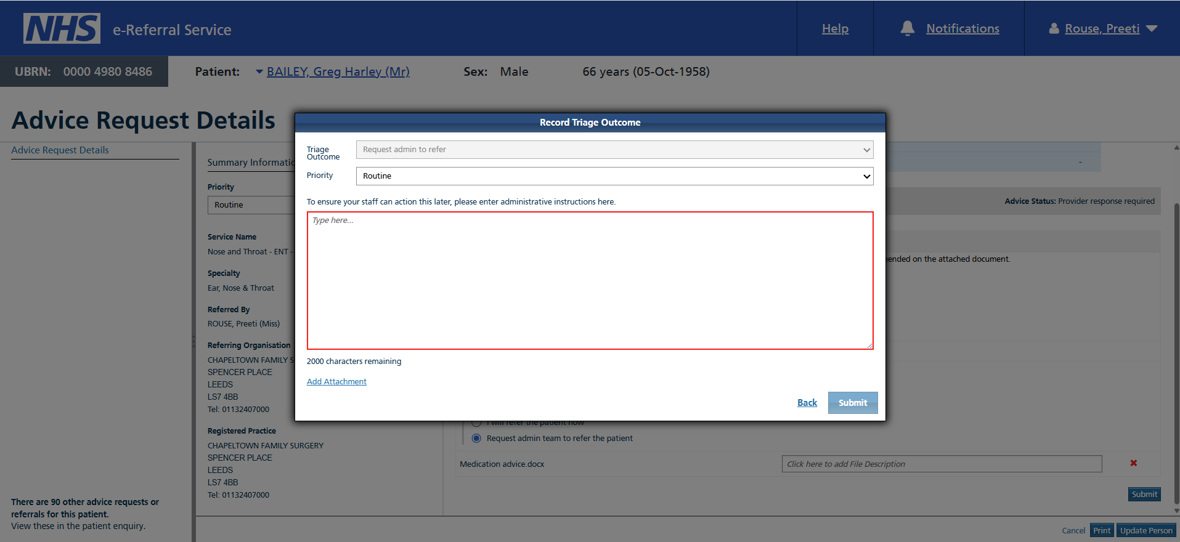
Task: Select I will refer the patient radio
Action: [476, 423]
